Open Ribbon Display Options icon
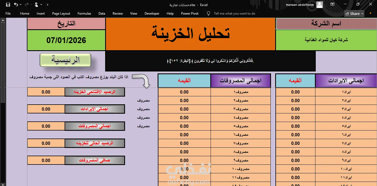377x186 pixels. [x=332, y=4]
